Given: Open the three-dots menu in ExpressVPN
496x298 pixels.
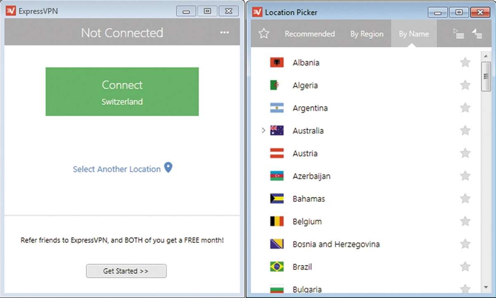Looking at the screenshot, I should pos(224,33).
